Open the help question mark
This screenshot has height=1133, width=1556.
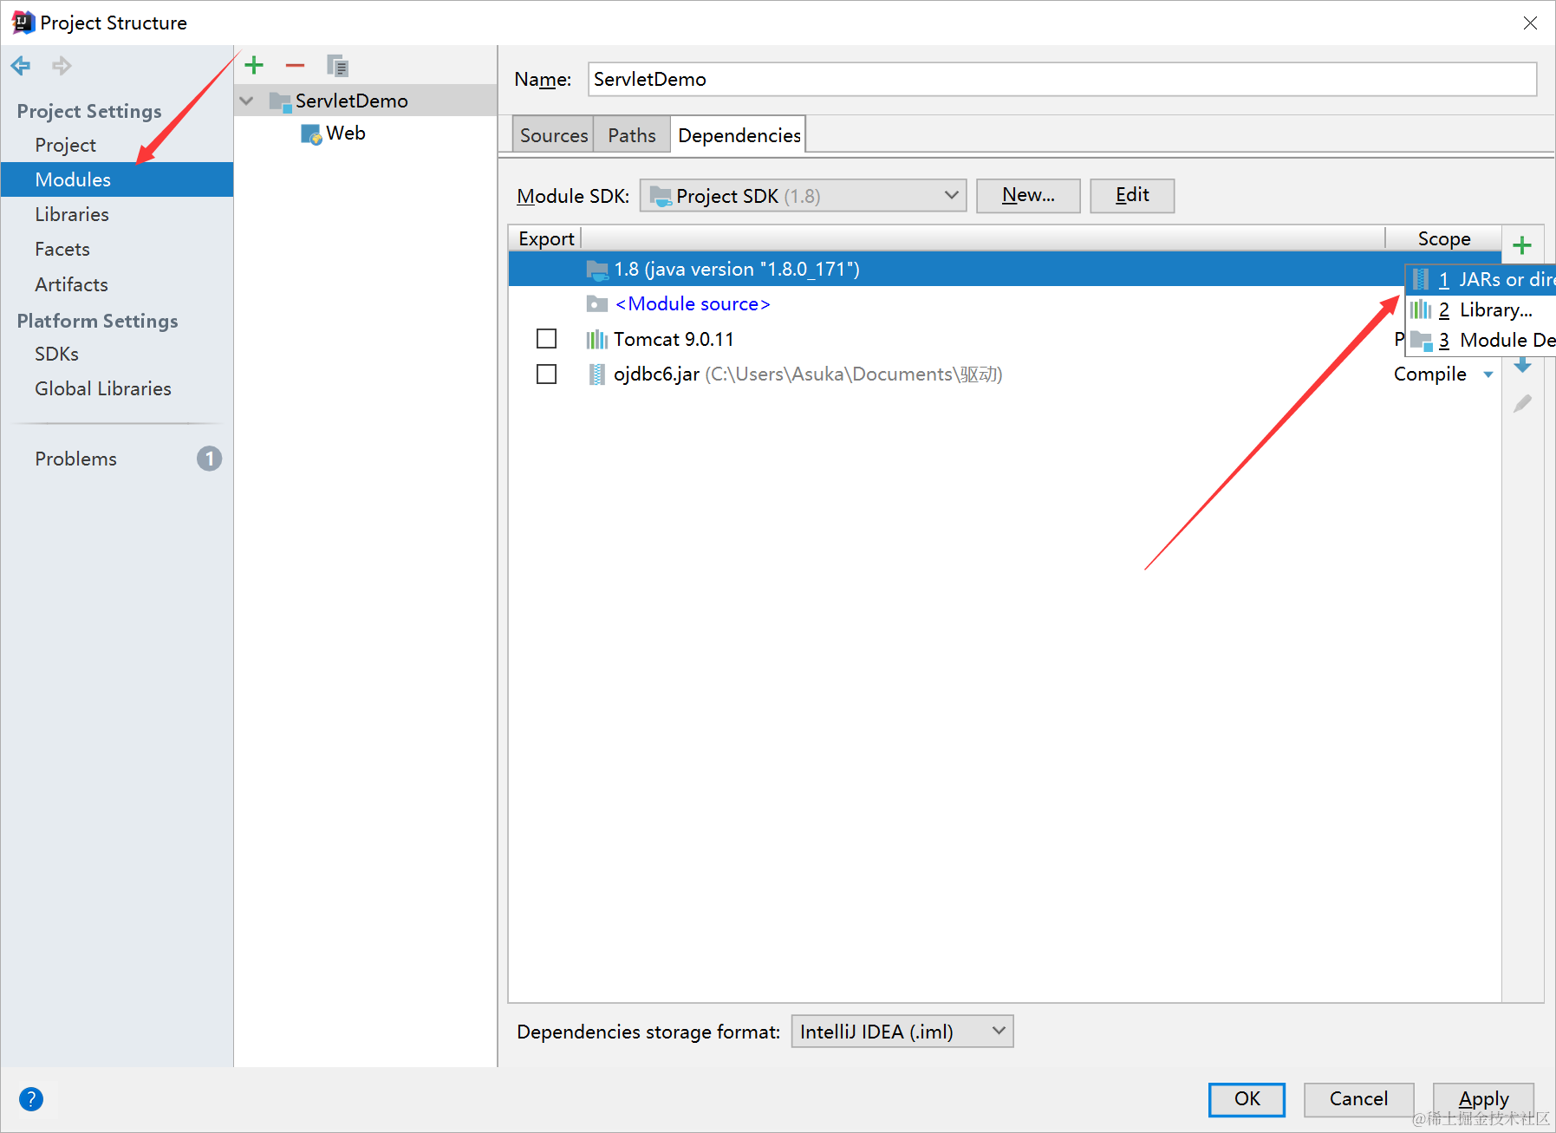[x=30, y=1099]
